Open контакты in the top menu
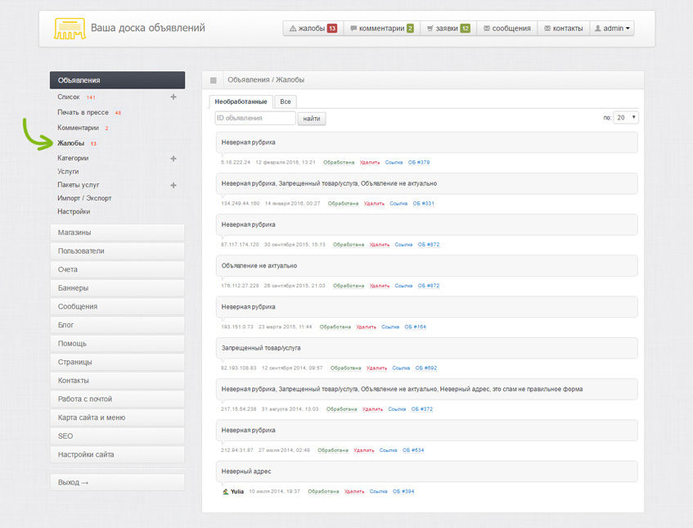The width and height of the screenshot is (693, 528). click(564, 29)
